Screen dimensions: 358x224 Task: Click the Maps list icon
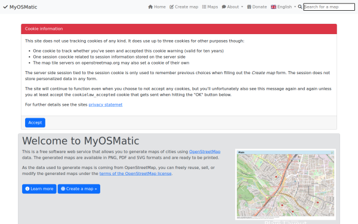tap(204, 7)
